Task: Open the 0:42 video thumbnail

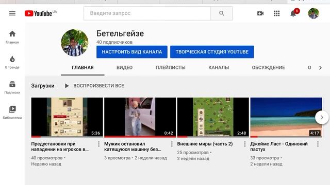Action: point(140,118)
